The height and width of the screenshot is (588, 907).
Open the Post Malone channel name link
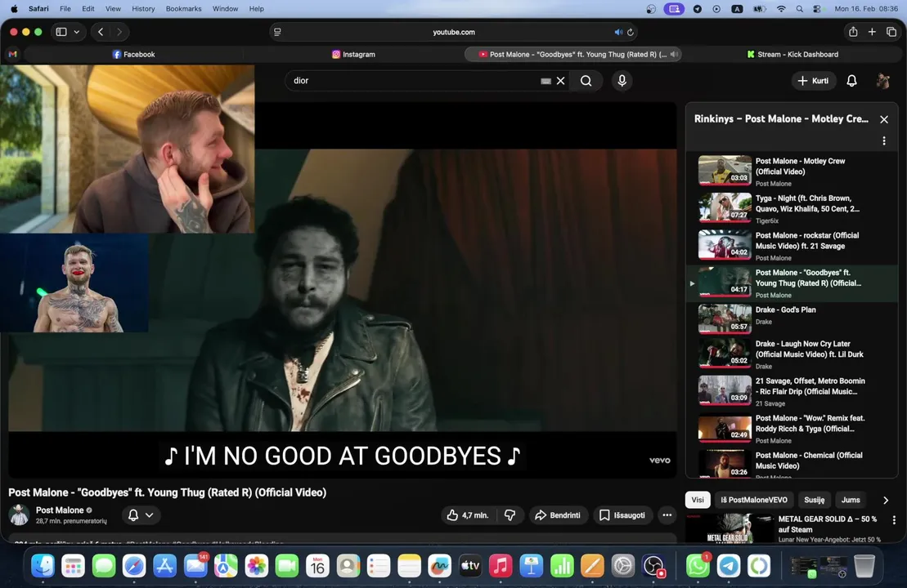click(x=60, y=510)
